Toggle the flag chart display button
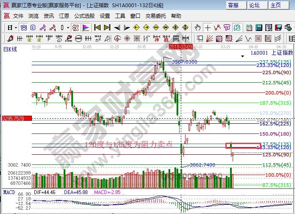Viewport: 295px width, 214px height. [x=86, y=28]
